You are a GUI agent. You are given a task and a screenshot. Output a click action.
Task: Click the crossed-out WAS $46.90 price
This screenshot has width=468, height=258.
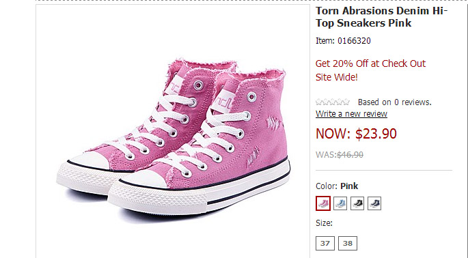click(340, 154)
